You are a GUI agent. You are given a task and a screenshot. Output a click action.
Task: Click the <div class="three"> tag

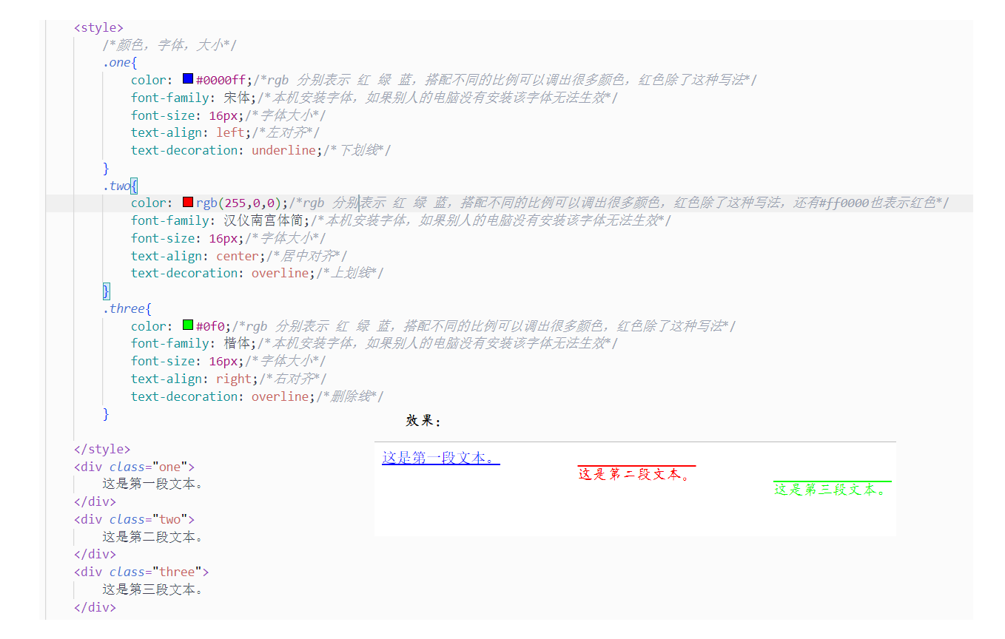point(141,572)
